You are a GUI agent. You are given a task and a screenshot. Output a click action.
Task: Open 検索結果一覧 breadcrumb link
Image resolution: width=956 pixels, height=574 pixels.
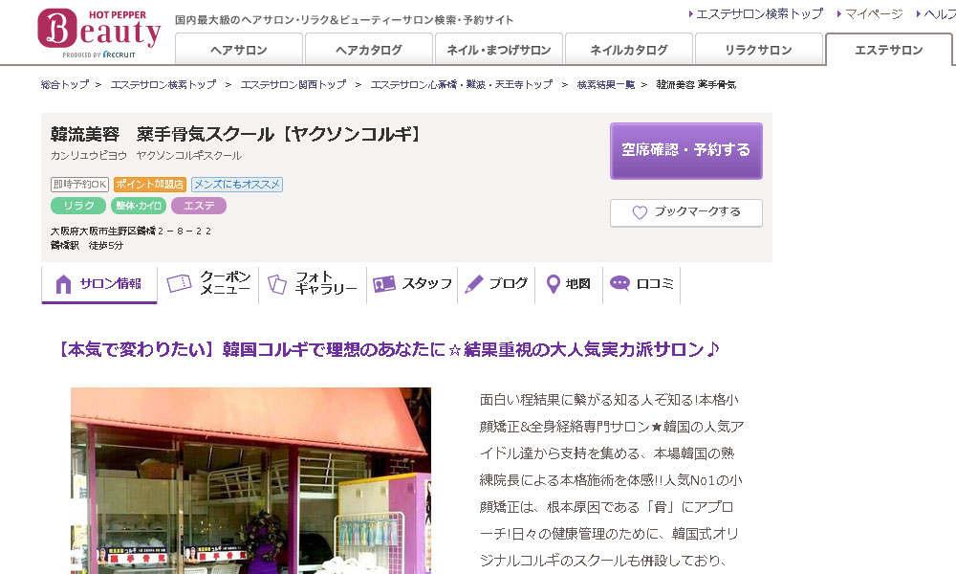pos(605,85)
